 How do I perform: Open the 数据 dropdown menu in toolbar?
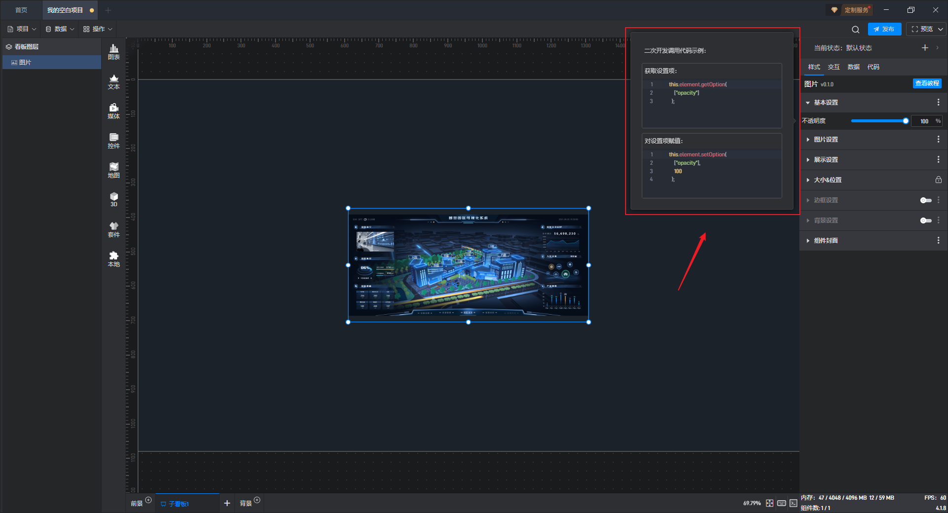[x=60, y=29]
